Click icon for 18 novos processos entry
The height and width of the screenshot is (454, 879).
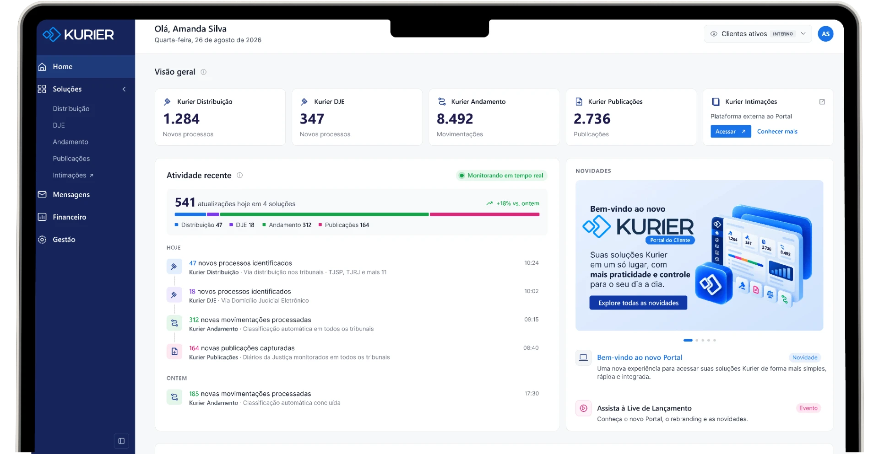(174, 295)
